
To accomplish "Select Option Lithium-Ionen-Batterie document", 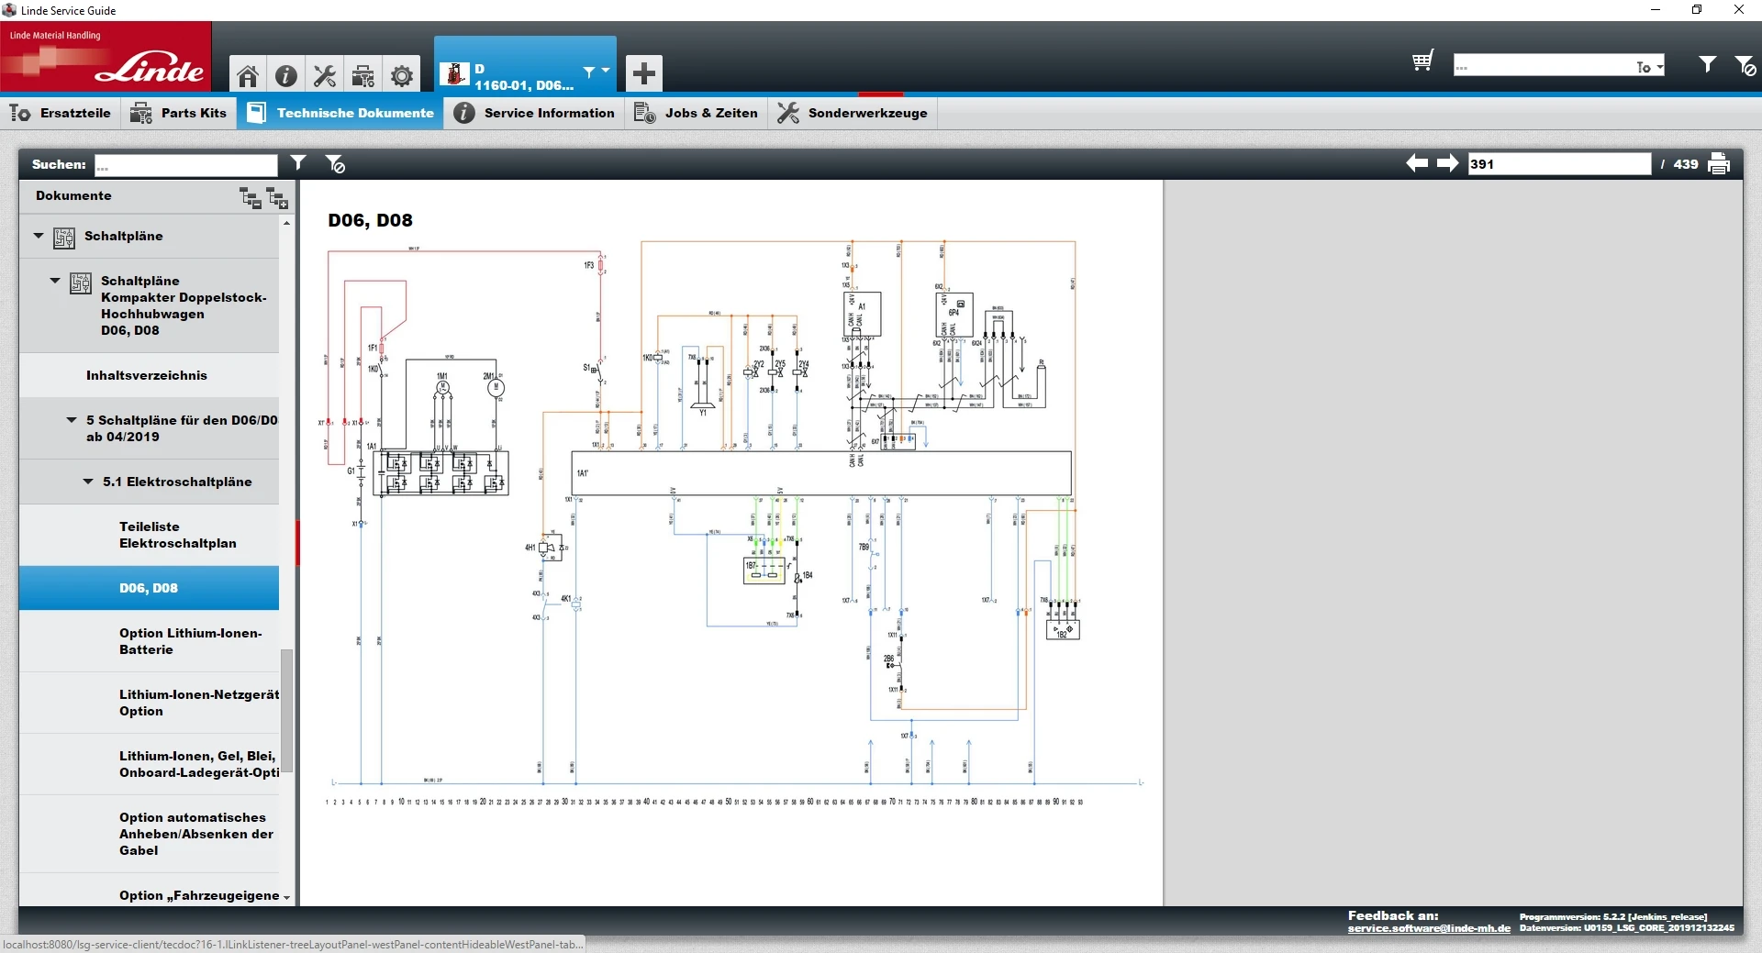I will pos(190,641).
